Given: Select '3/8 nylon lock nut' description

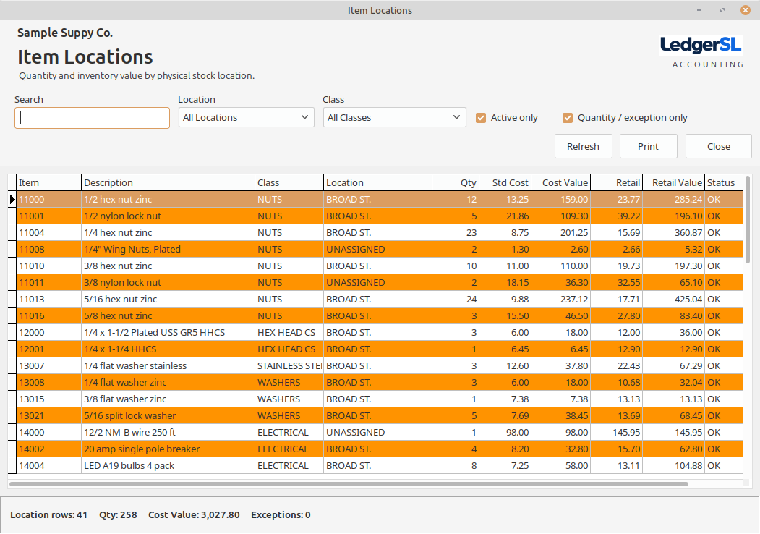Looking at the screenshot, I should [x=168, y=283].
